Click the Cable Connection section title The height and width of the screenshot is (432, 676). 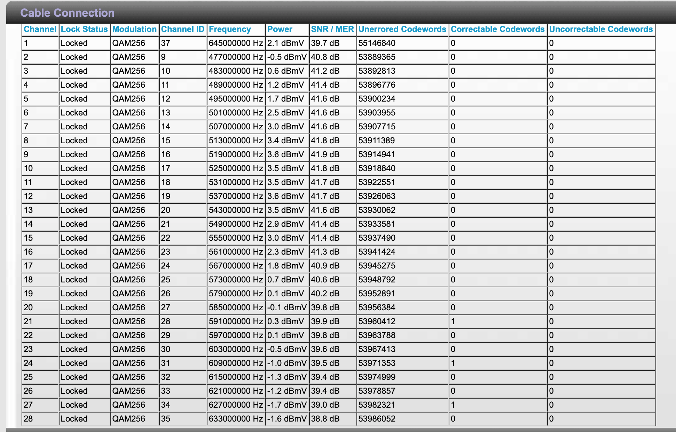[67, 13]
